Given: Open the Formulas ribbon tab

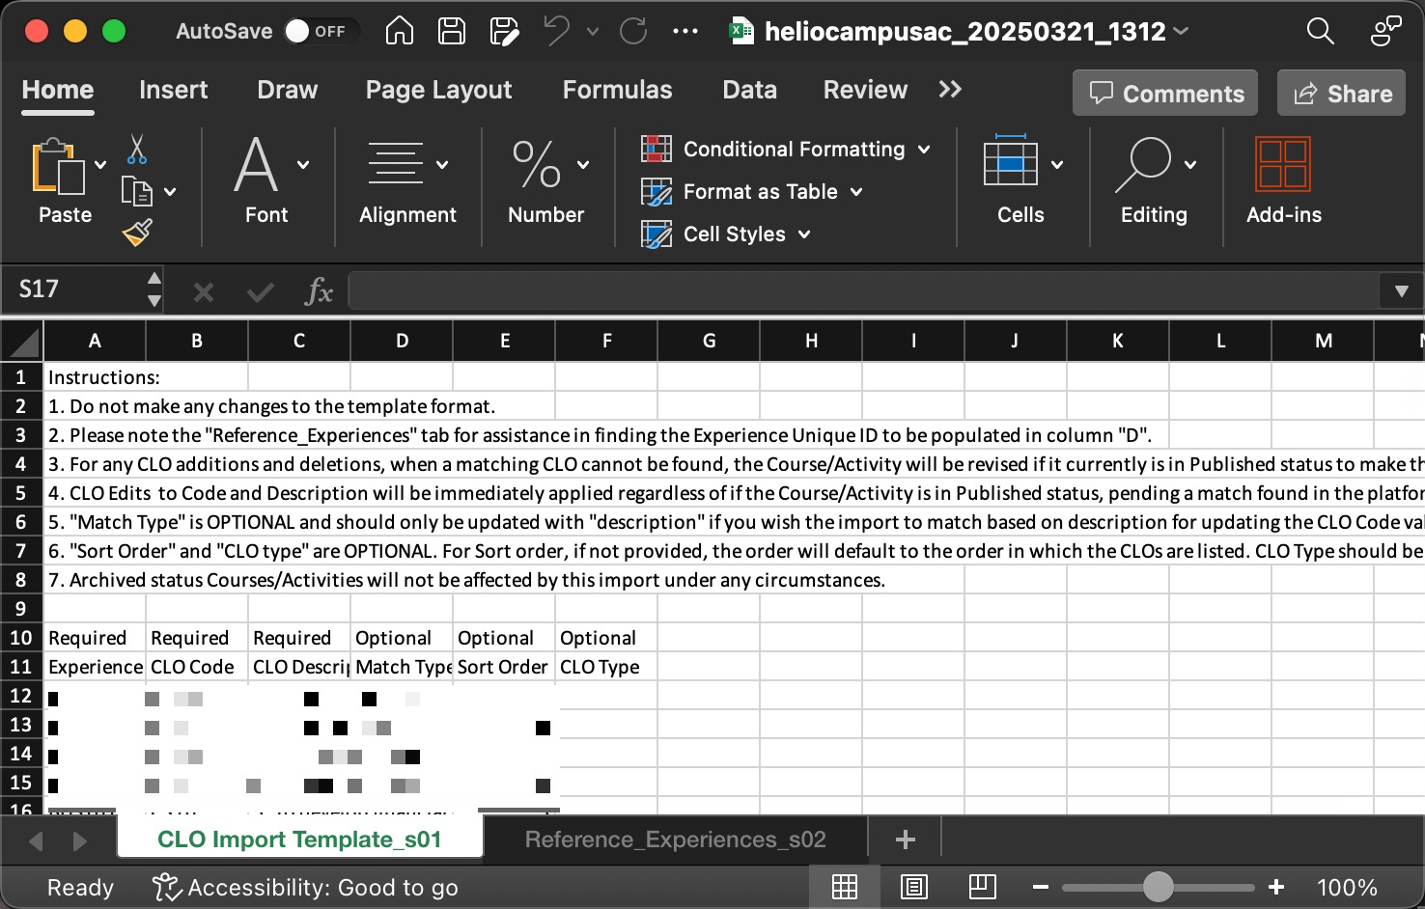Looking at the screenshot, I should point(617,90).
